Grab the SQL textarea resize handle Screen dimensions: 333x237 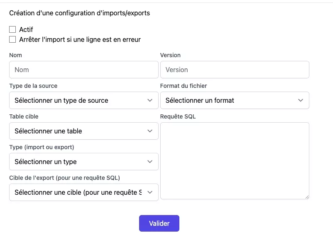tap(307, 197)
